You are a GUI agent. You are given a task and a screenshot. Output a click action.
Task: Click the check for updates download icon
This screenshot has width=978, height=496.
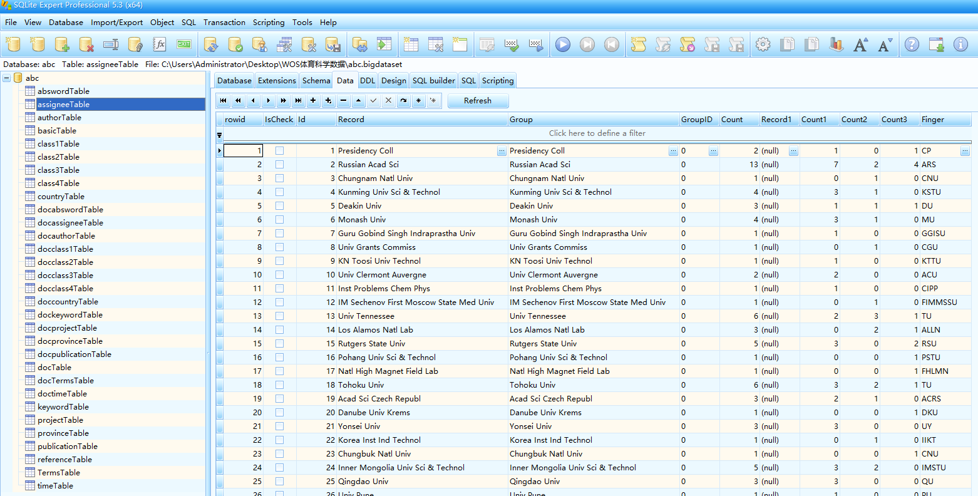click(x=937, y=44)
